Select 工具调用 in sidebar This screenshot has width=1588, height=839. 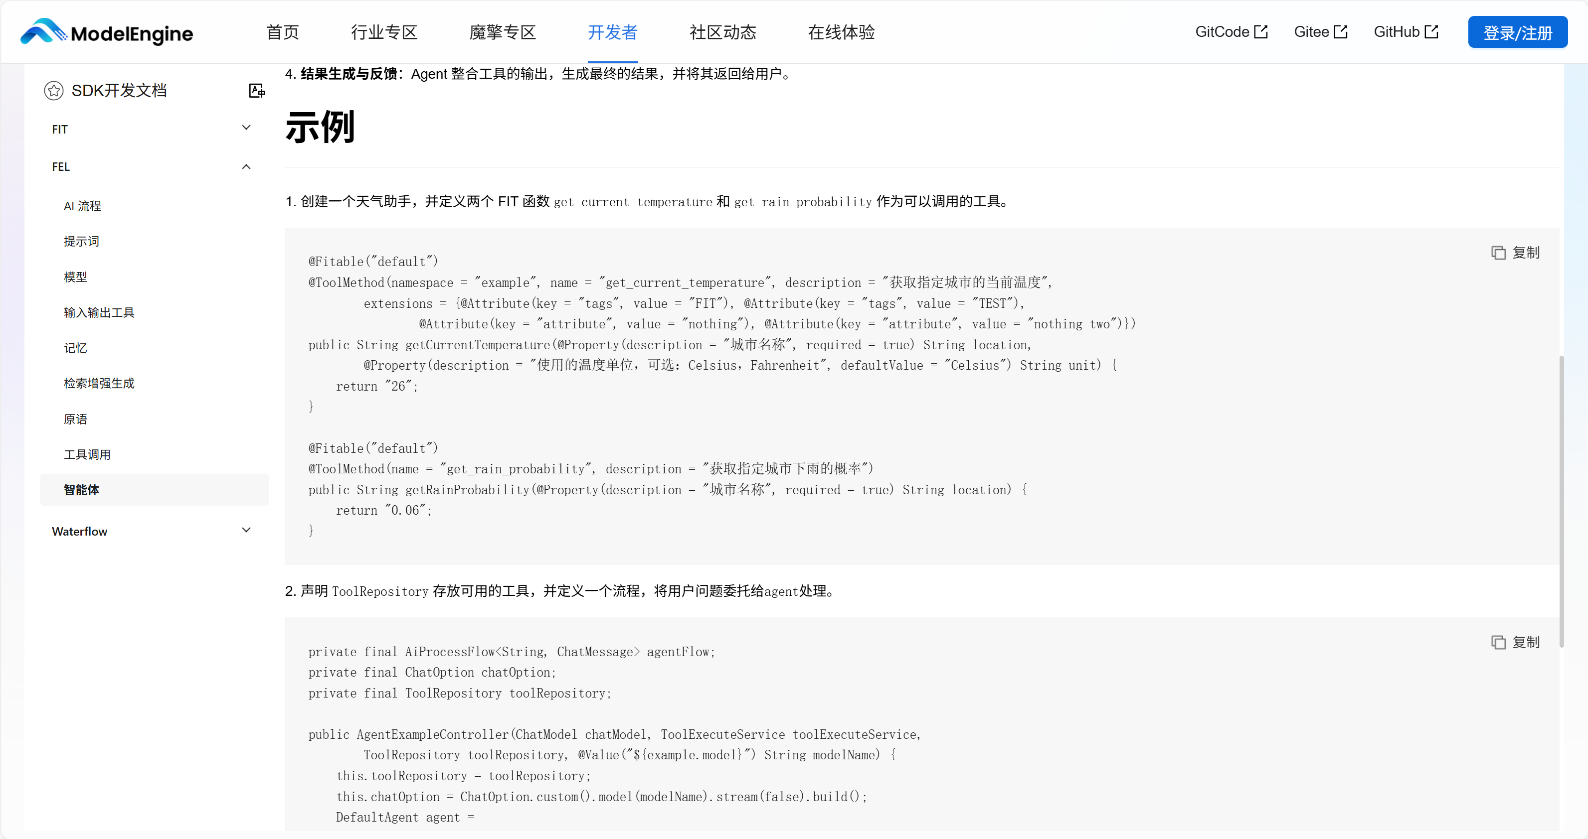(87, 454)
